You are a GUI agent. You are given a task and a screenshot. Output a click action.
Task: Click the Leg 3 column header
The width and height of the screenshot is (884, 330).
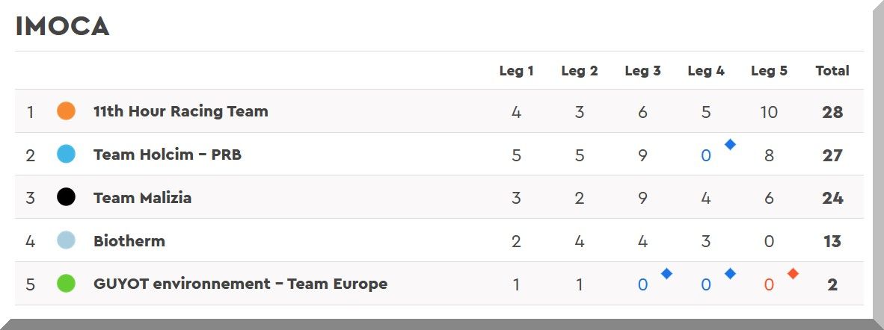642,71
